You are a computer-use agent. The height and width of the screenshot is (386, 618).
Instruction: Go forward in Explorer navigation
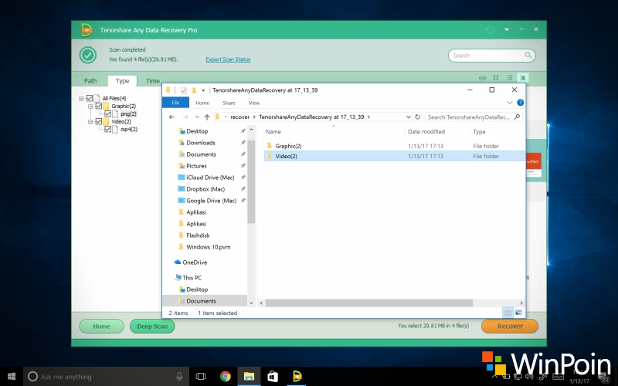coord(185,117)
